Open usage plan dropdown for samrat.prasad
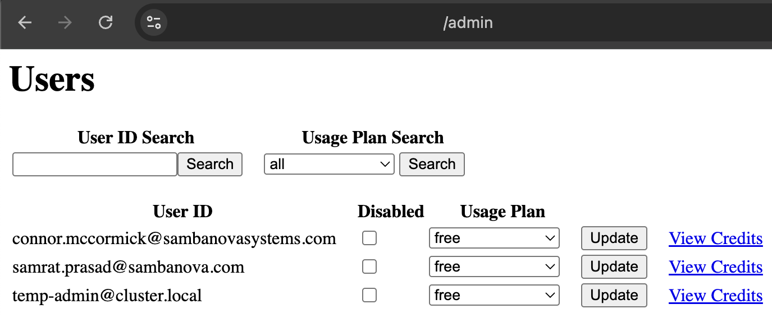 (x=494, y=266)
